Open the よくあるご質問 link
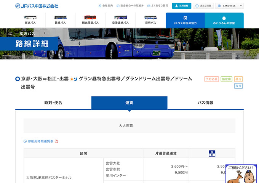 [158, 6]
